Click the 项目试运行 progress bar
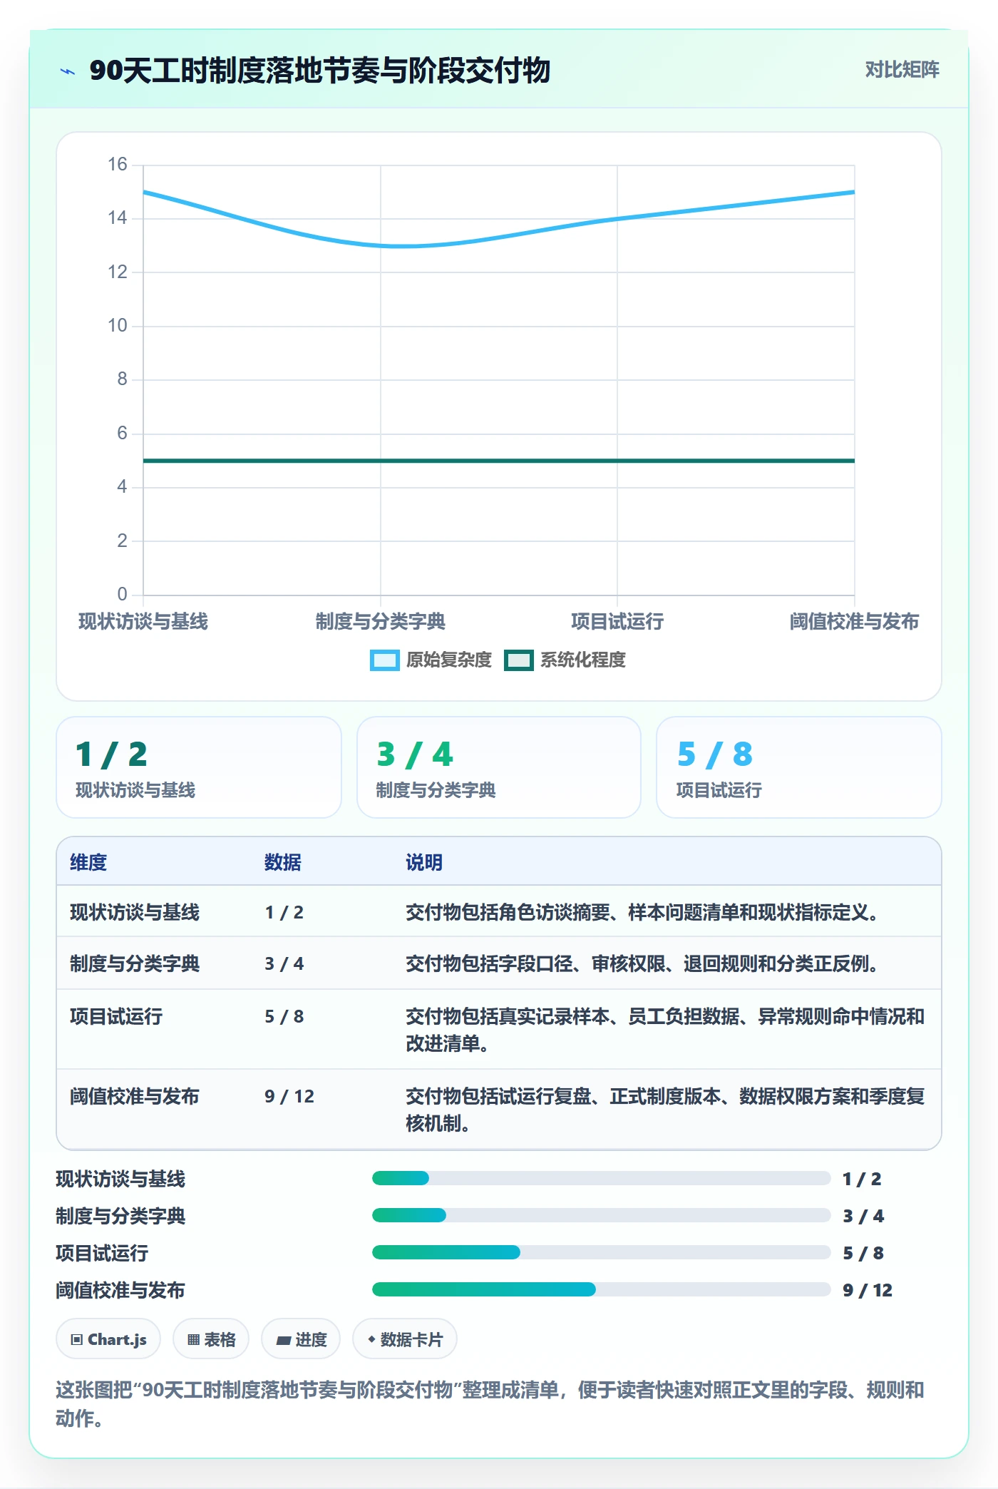The height and width of the screenshot is (1489, 998). point(601,1252)
